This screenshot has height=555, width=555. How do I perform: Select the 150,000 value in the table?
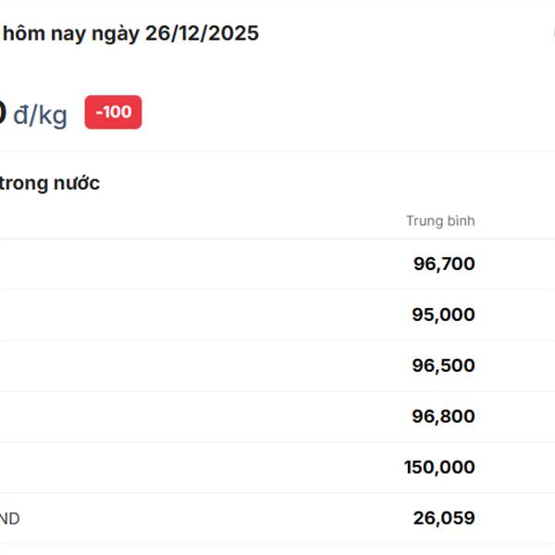coord(439,467)
